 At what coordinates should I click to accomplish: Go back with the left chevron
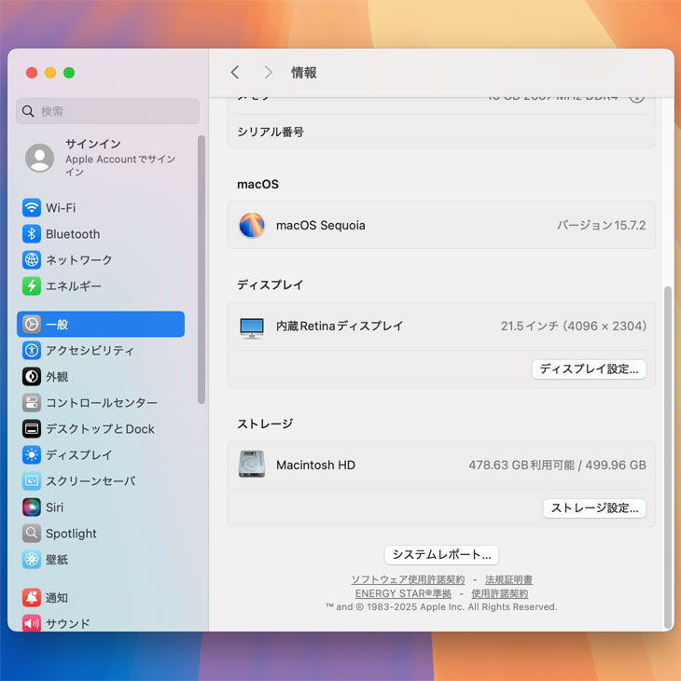tap(235, 73)
